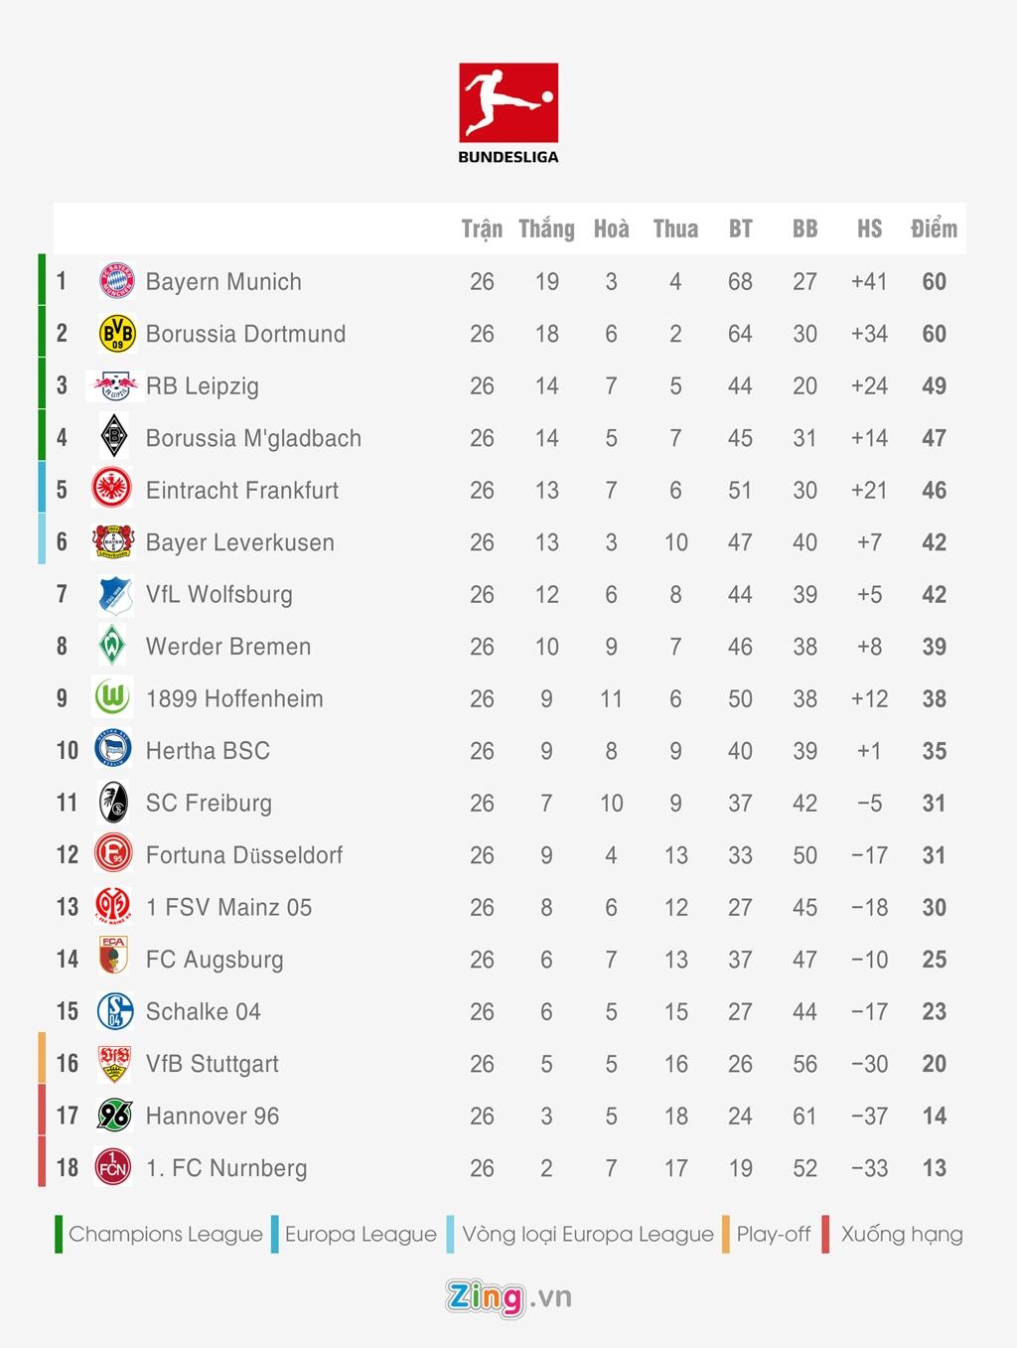Click the Hannover 96 club logo
Viewport: 1017px width, 1348px height.
click(114, 1116)
